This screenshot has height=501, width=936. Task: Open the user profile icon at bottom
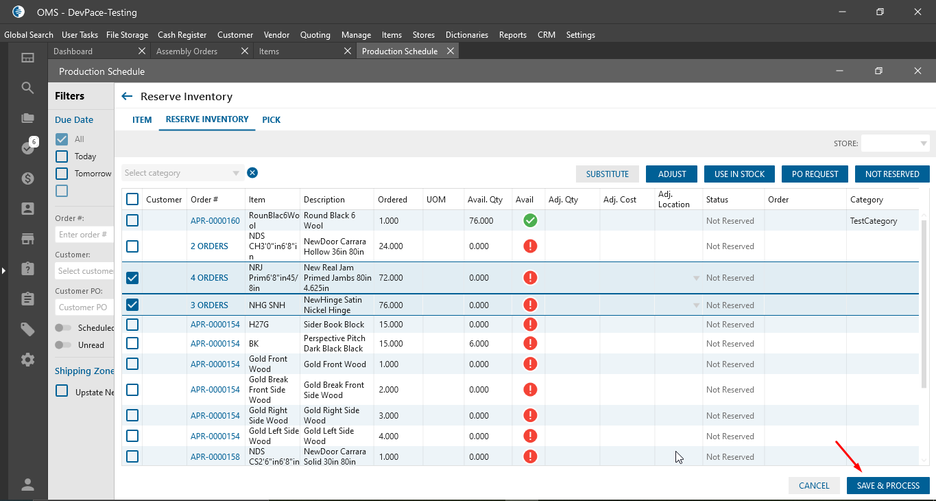tap(27, 485)
